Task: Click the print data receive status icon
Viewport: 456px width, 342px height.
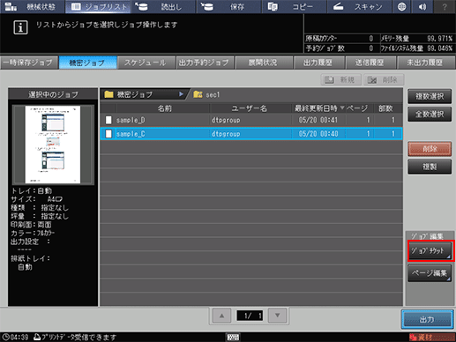Action: [x=37, y=337]
